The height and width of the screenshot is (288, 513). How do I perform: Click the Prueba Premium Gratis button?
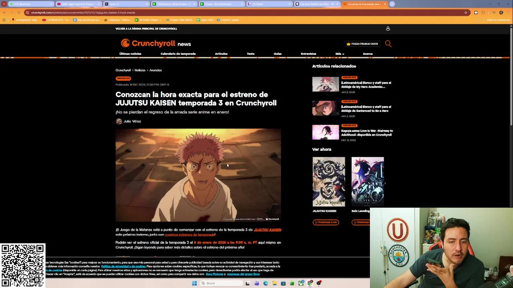click(x=362, y=44)
